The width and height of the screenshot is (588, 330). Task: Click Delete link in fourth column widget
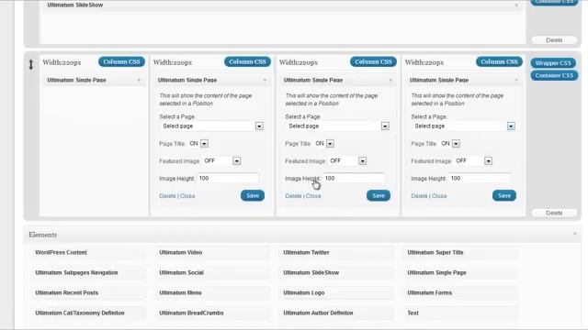[x=419, y=196]
